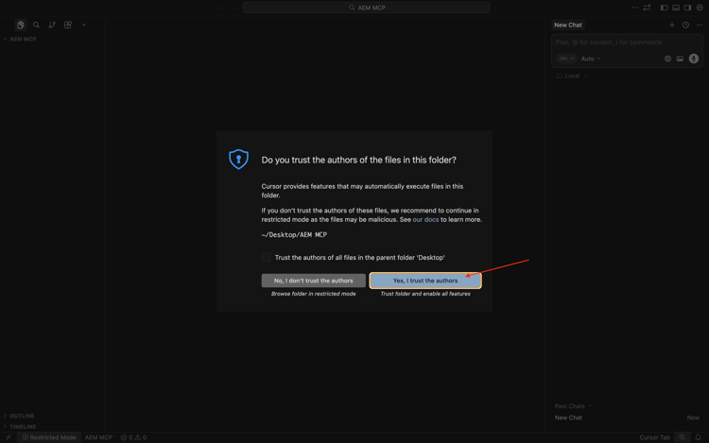Viewport: 709px width, 443px height.
Task: Toggle the primary side bar
Action: tap(664, 8)
